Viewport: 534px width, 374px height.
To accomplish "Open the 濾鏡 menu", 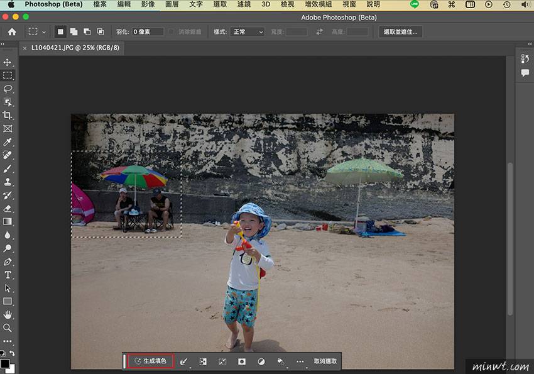I will [x=244, y=4].
